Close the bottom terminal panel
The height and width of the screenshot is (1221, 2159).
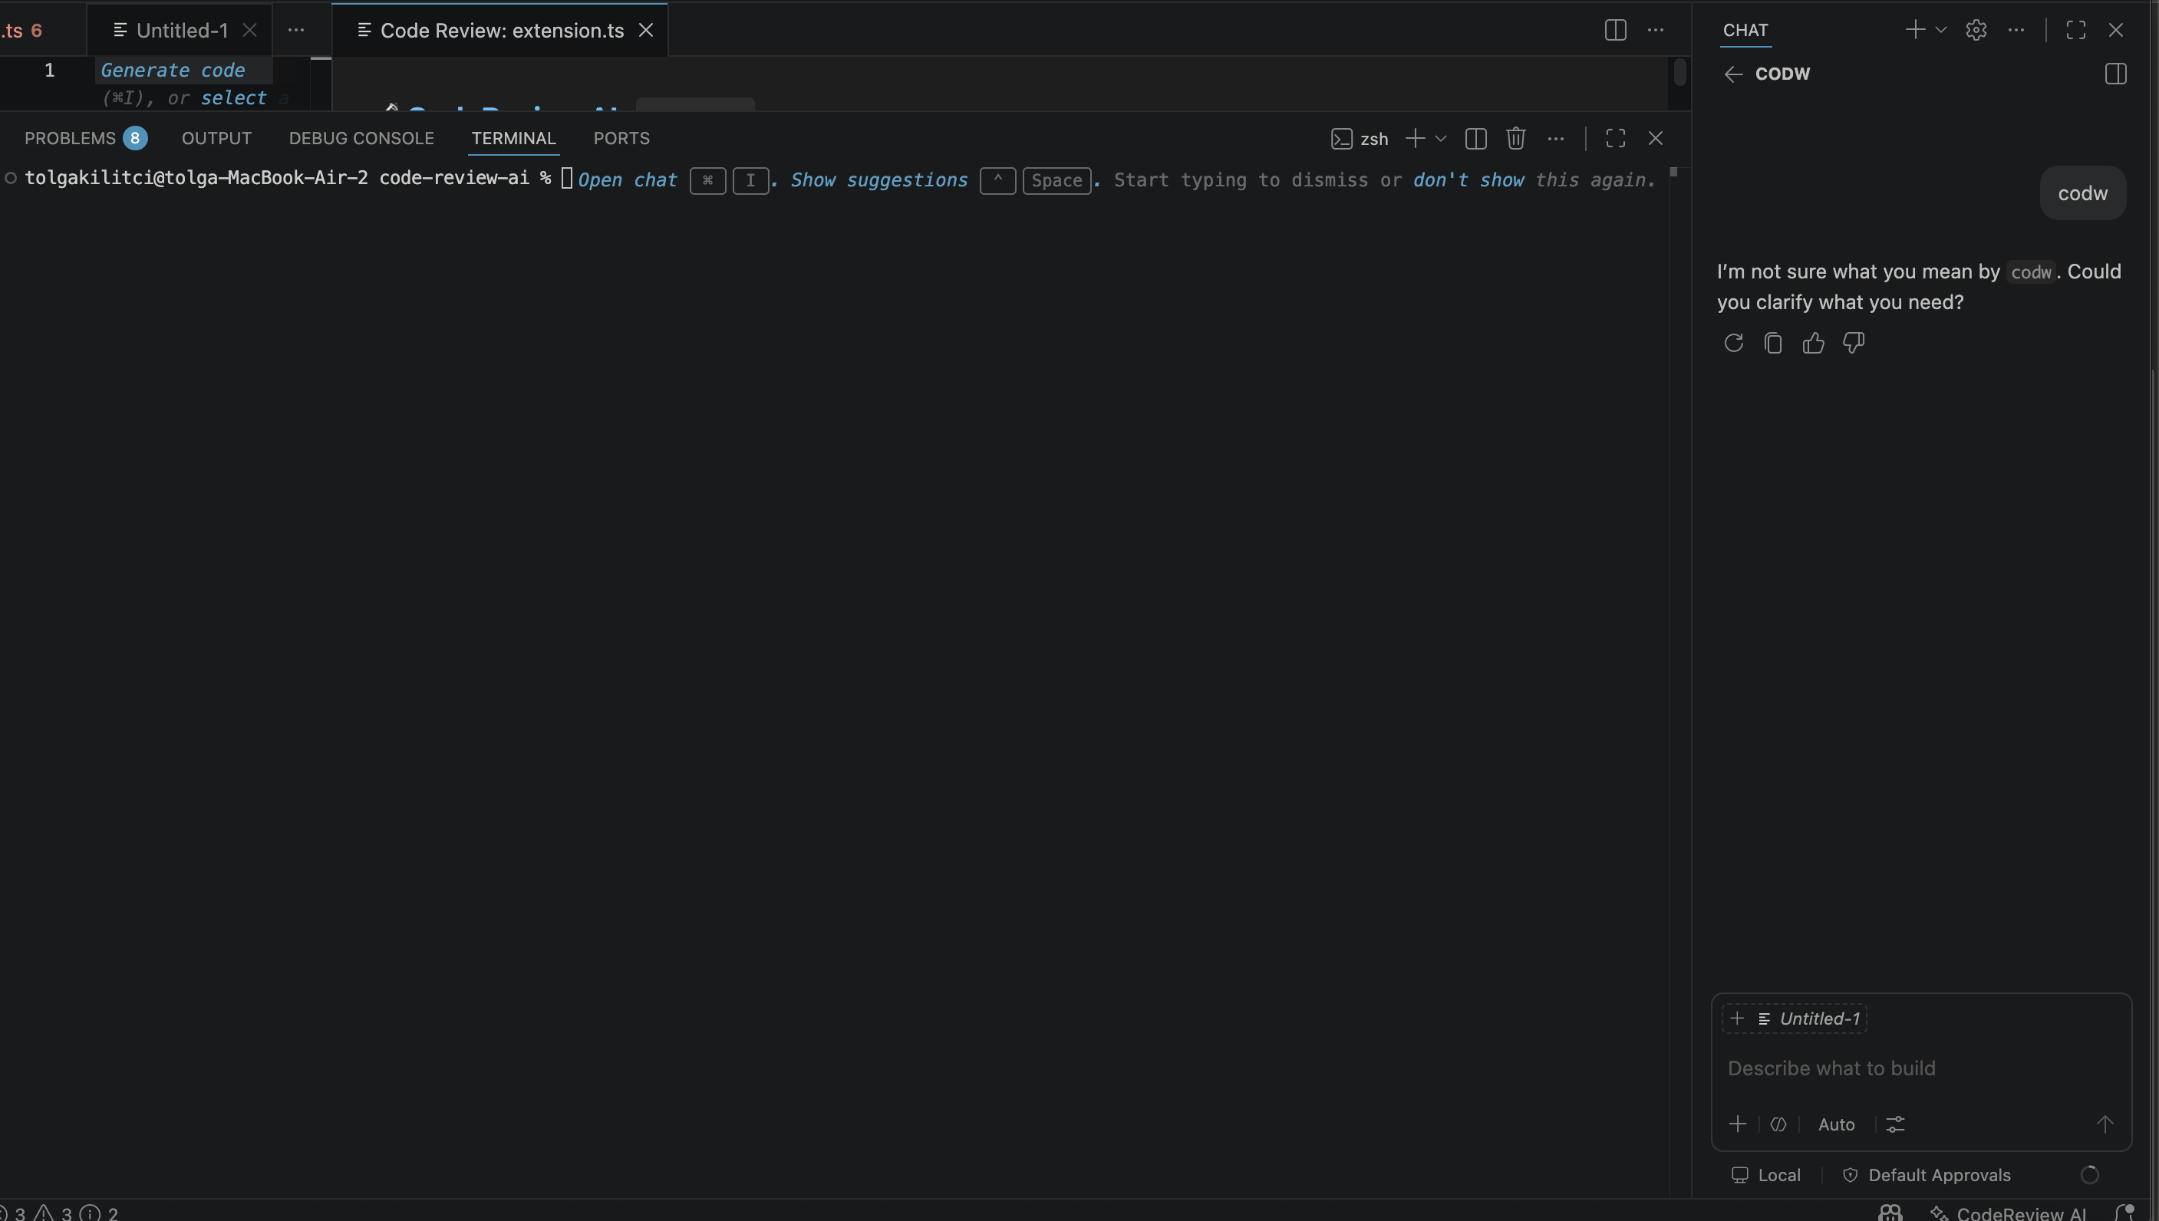pyautogui.click(x=1656, y=138)
